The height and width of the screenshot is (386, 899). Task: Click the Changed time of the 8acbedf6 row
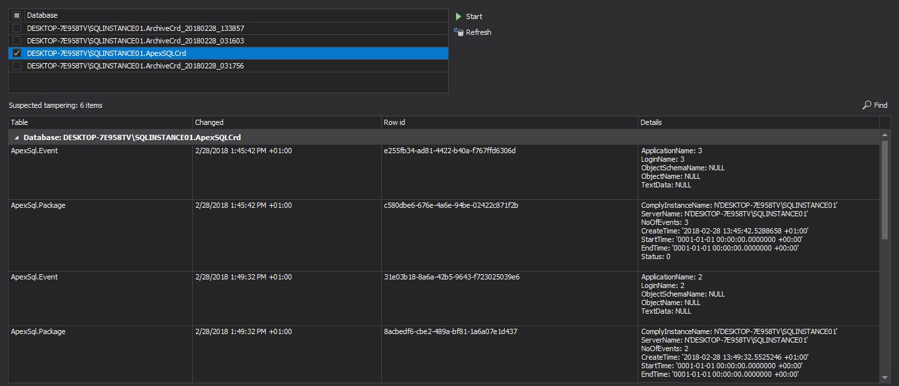tap(244, 331)
